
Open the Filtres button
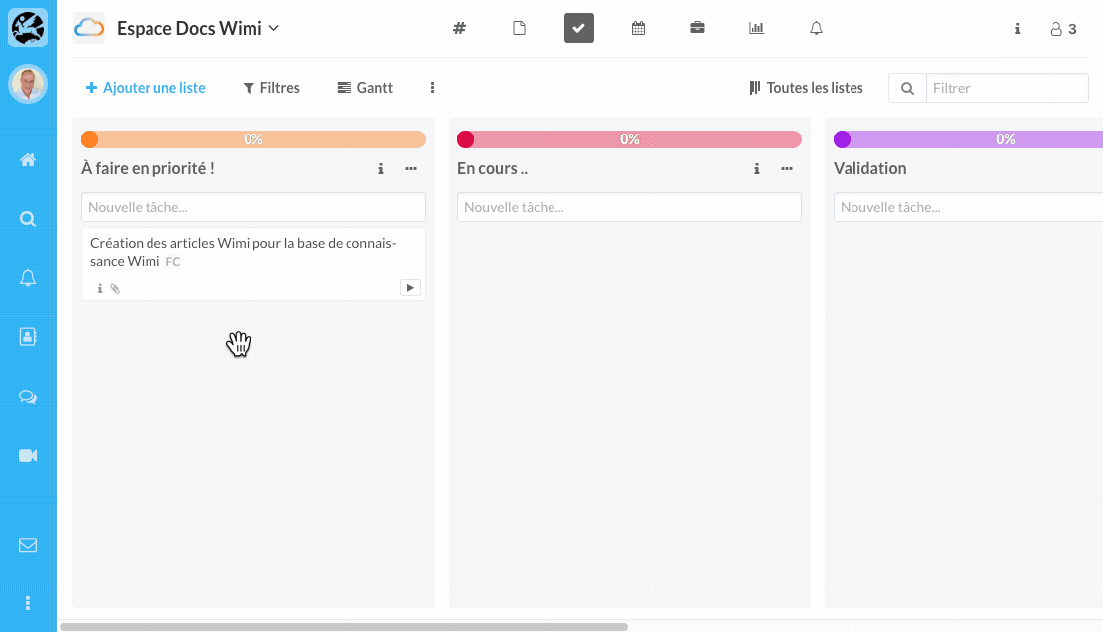(x=271, y=88)
